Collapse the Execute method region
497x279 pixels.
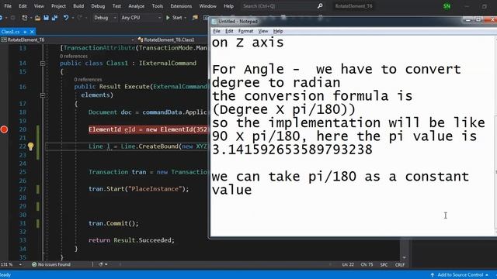coord(43,95)
